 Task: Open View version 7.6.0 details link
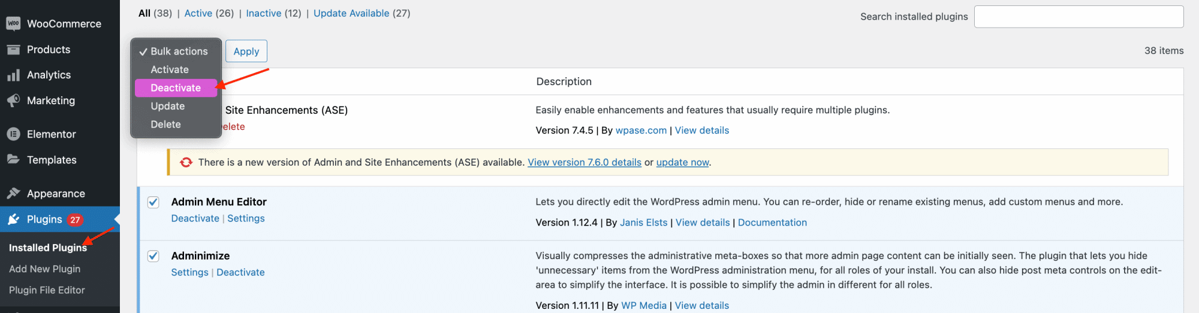tap(585, 162)
